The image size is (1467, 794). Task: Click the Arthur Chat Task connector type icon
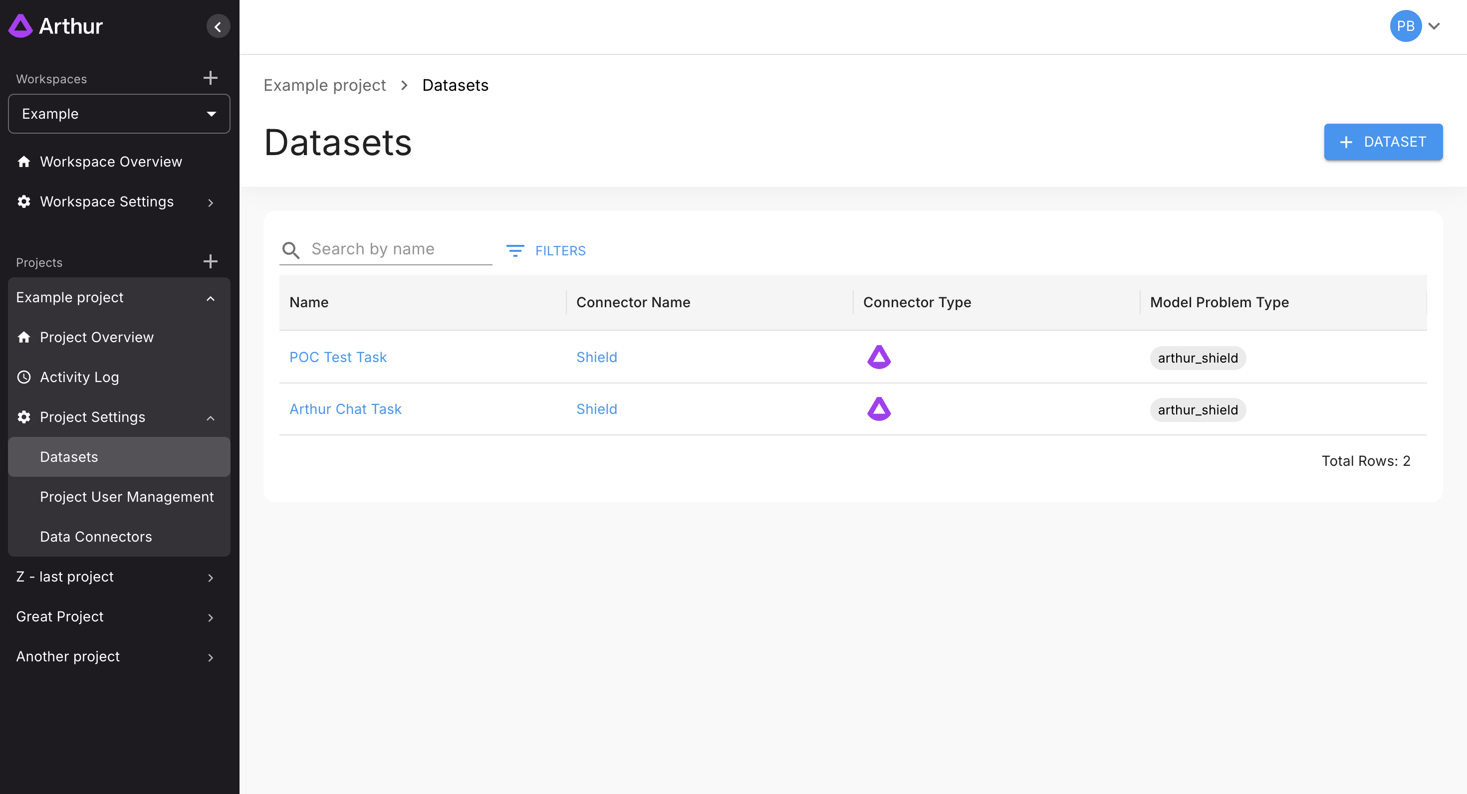[878, 408]
